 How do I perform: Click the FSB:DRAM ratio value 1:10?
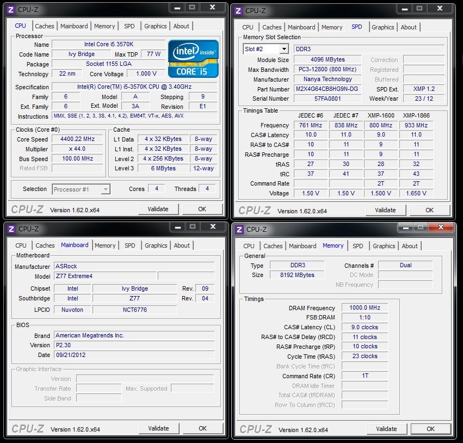pyautogui.click(x=365, y=317)
